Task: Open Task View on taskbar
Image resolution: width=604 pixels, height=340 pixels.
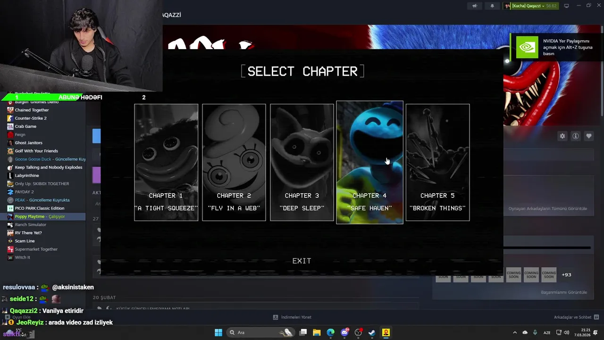Action: click(303, 332)
